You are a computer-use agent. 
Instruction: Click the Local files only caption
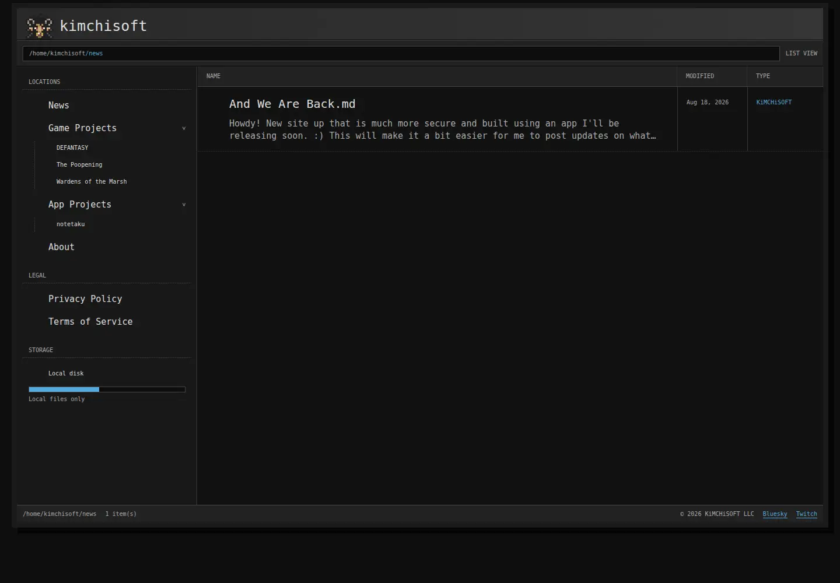coord(57,399)
